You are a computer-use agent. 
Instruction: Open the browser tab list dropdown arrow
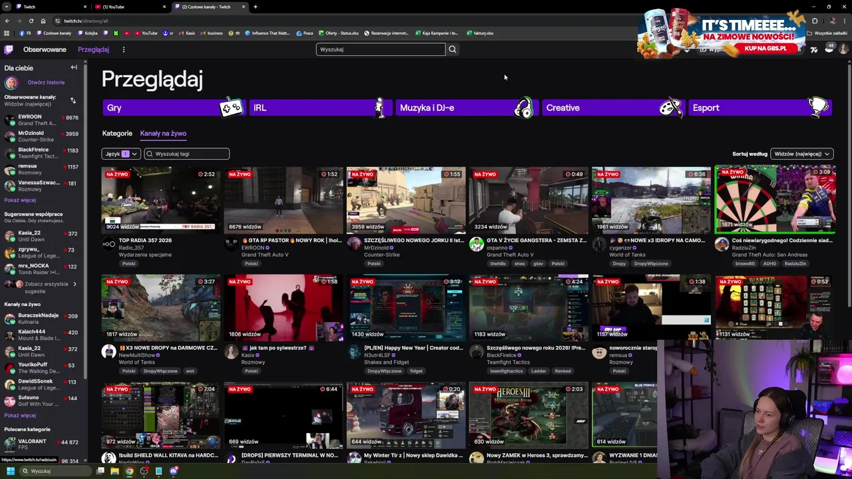[7, 7]
